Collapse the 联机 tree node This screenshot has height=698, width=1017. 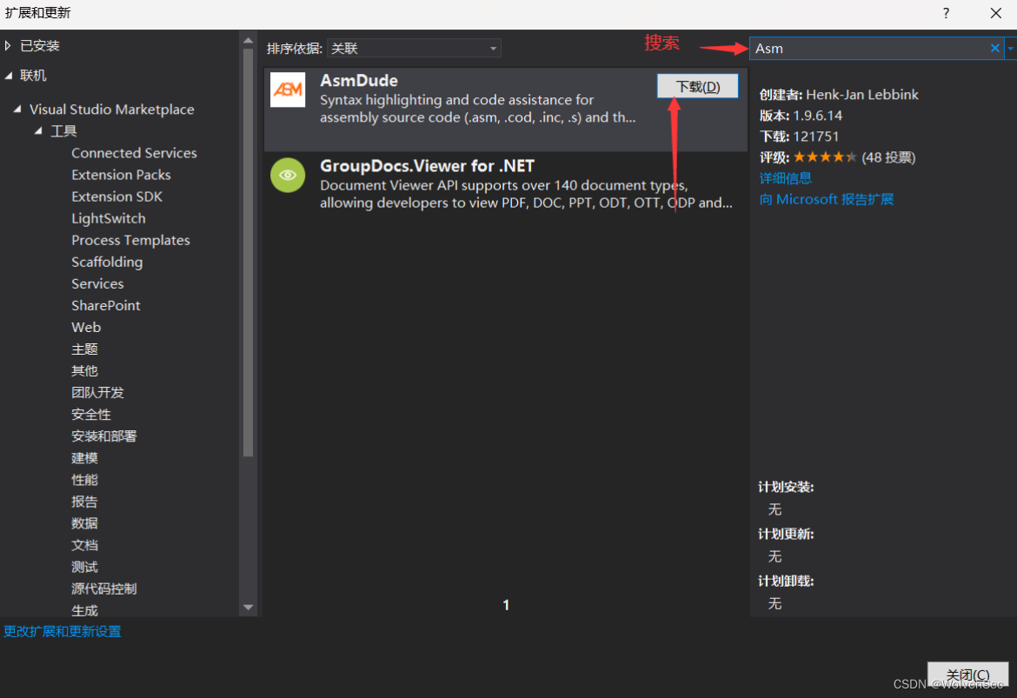click(9, 76)
